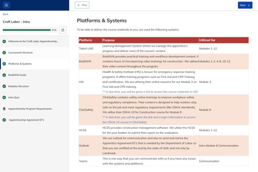The height and width of the screenshot is (172, 258).
Task: Click the 91% progress label
Action: [54, 30]
